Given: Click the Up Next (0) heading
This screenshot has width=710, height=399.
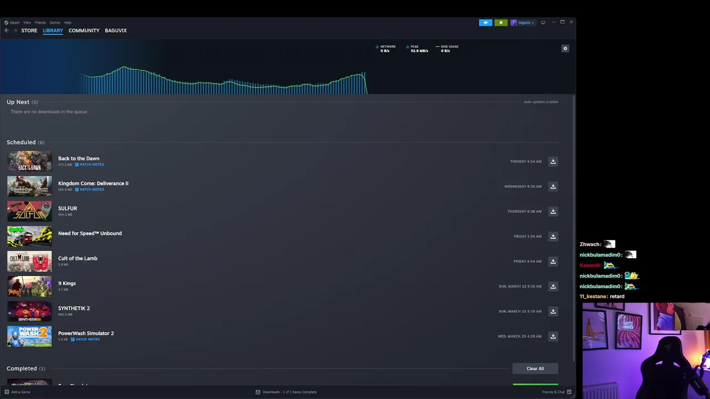Looking at the screenshot, I should (22, 102).
